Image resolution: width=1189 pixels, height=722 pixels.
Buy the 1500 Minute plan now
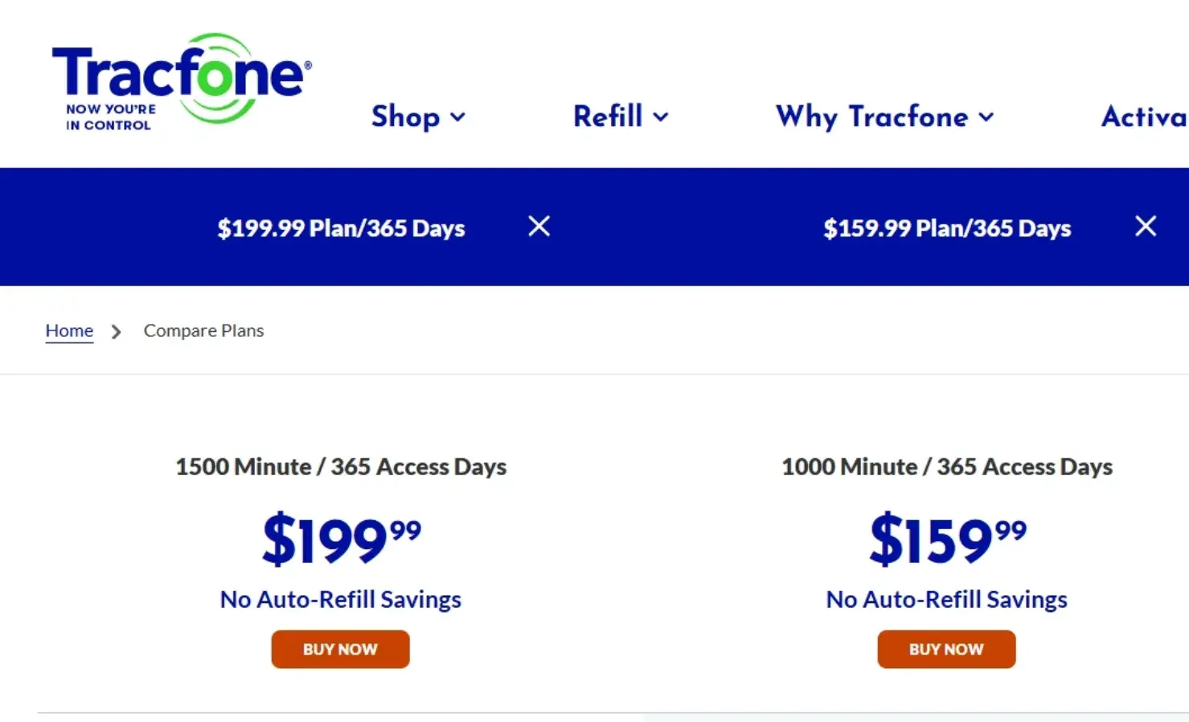(x=340, y=649)
